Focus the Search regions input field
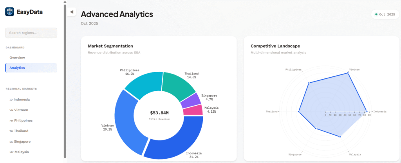The image size is (401, 163). click(31, 33)
